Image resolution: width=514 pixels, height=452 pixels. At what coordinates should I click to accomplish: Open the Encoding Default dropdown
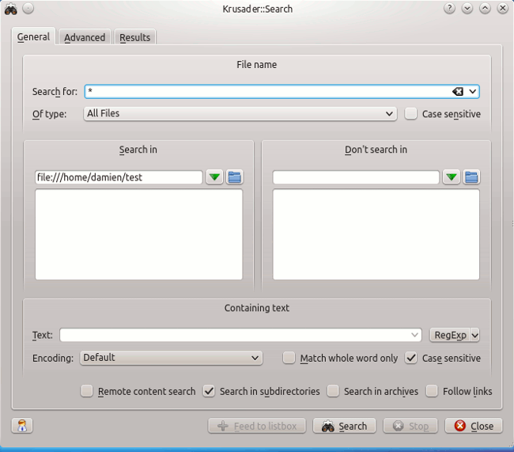pyautogui.click(x=171, y=358)
